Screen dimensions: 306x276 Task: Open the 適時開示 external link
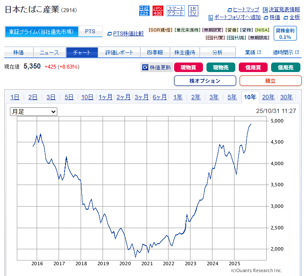point(286,52)
